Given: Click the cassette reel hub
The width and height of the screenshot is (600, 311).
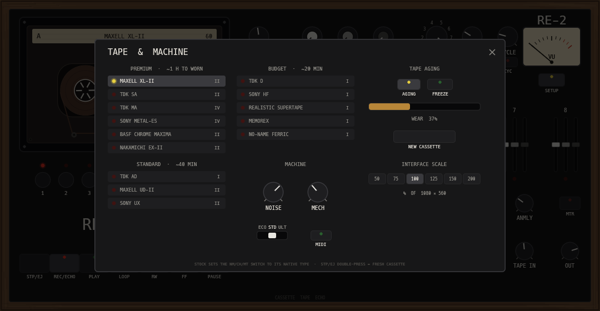Looking at the screenshot, I should [x=84, y=91].
